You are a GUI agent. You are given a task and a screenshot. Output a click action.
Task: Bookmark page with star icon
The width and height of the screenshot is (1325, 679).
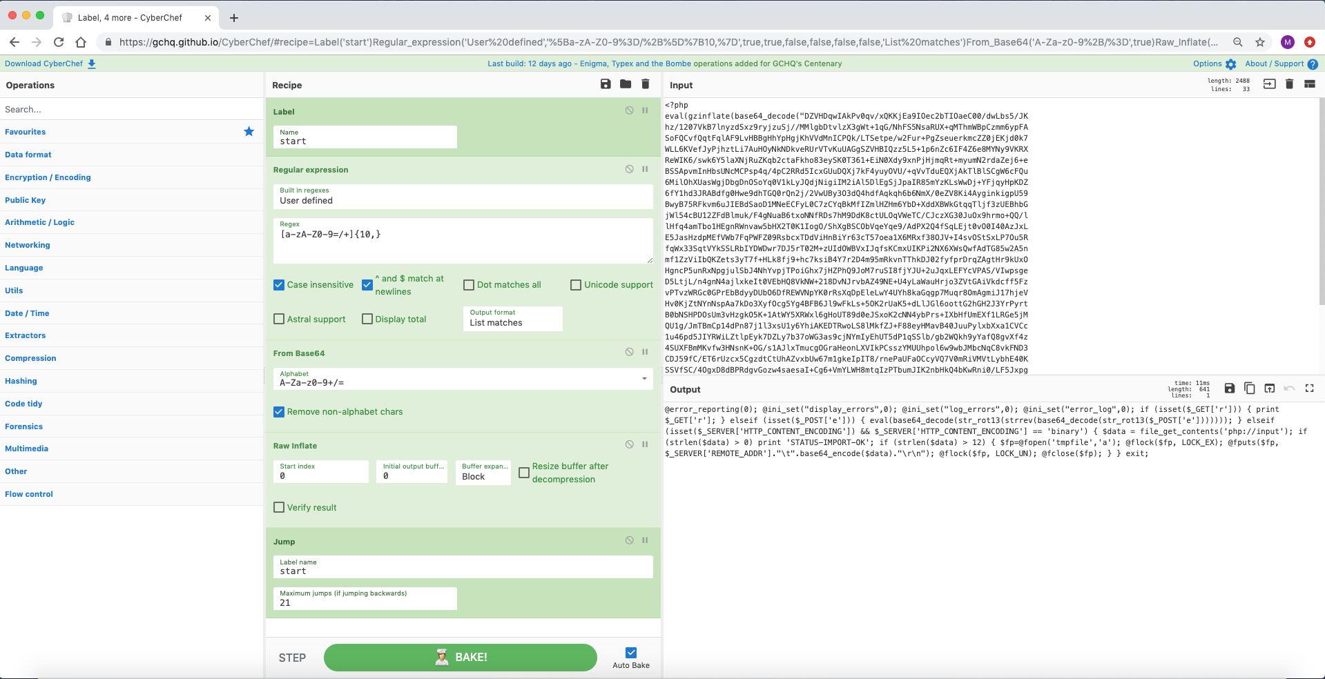pyautogui.click(x=1260, y=42)
